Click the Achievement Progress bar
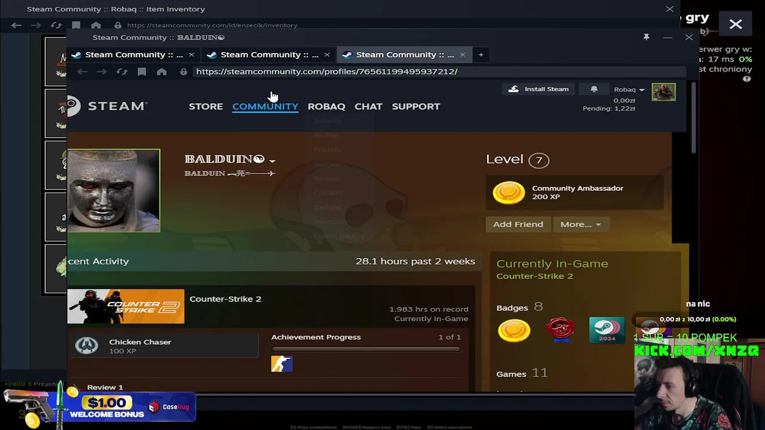This screenshot has height=430, width=765. pyautogui.click(x=366, y=349)
